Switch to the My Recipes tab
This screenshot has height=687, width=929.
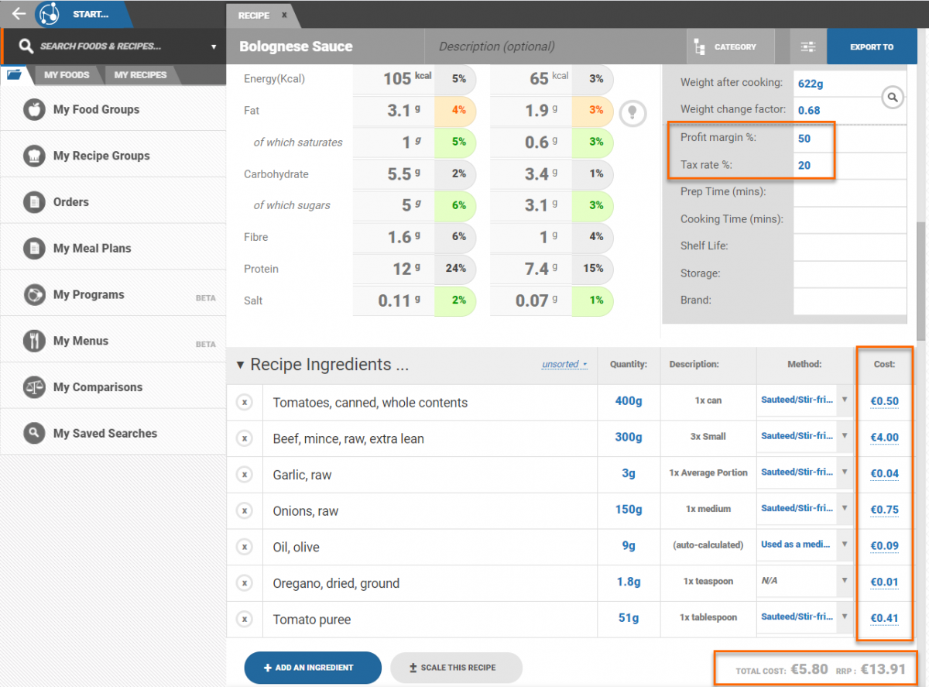(140, 75)
